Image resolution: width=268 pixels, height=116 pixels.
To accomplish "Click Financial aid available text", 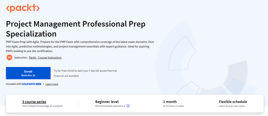I will tap(66, 76).
